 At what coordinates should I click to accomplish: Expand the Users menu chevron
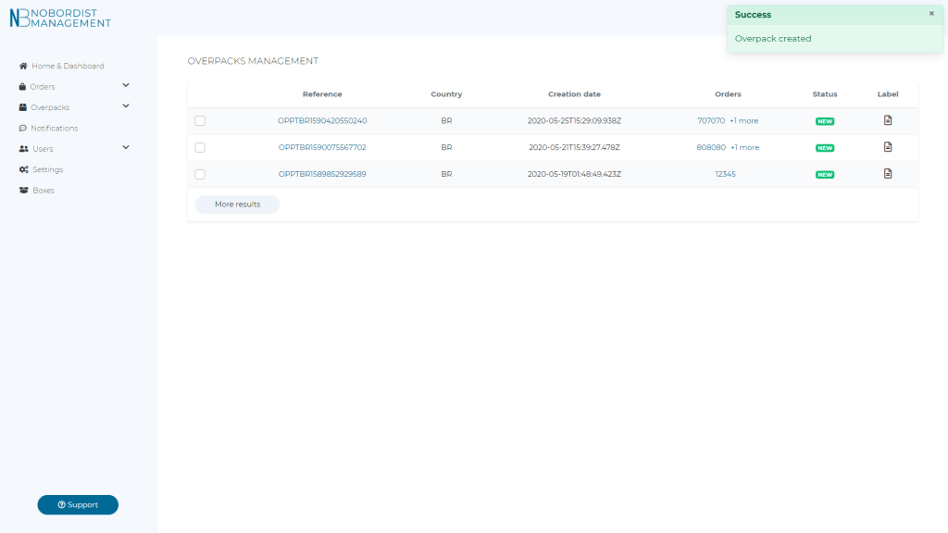[126, 148]
